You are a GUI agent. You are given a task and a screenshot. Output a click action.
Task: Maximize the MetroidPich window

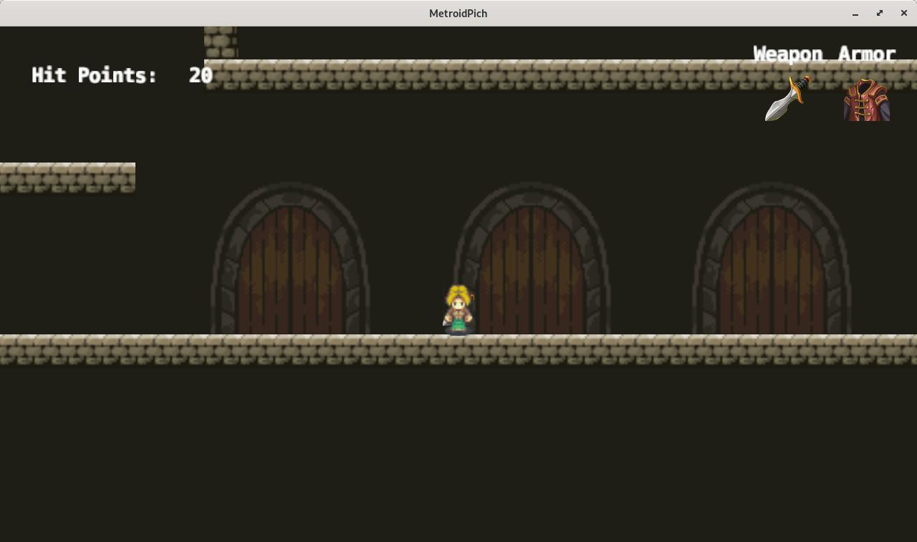click(880, 14)
